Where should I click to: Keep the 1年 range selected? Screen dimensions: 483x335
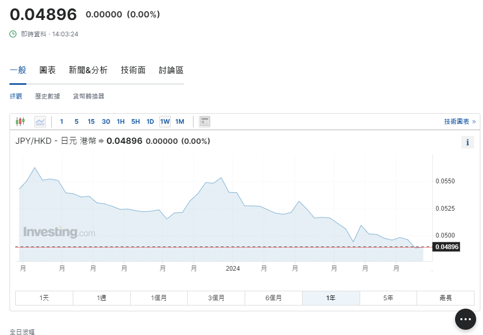coord(331,298)
